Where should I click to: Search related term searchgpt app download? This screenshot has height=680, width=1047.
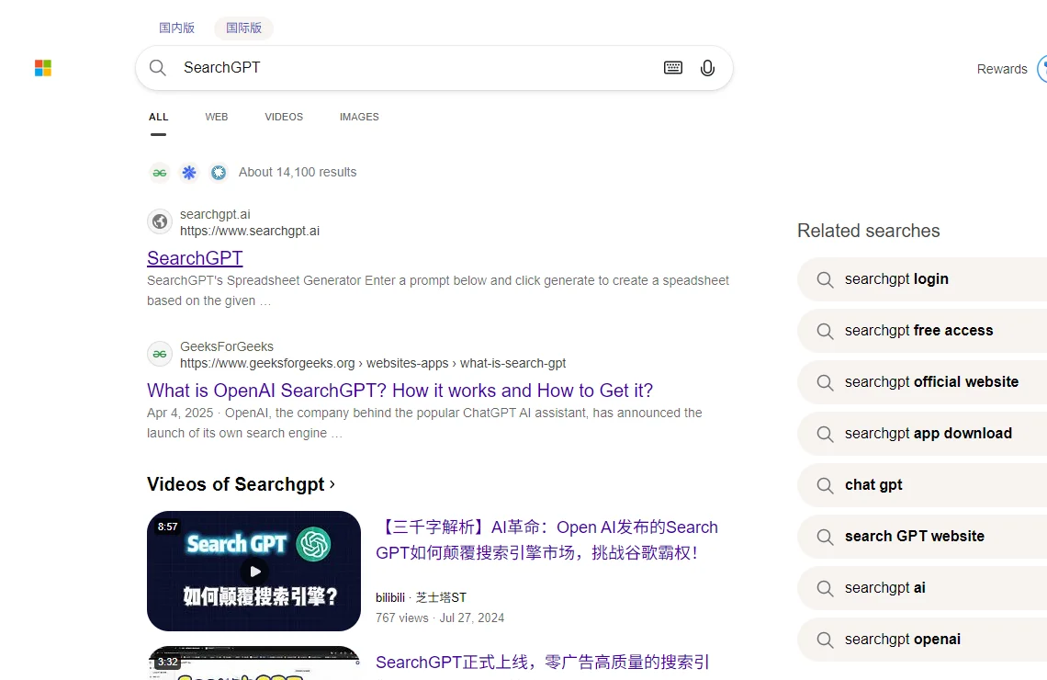point(922,434)
